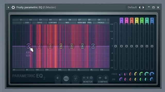Click the SUB frequency range label
The image size is (165, 92).
tap(27, 23)
